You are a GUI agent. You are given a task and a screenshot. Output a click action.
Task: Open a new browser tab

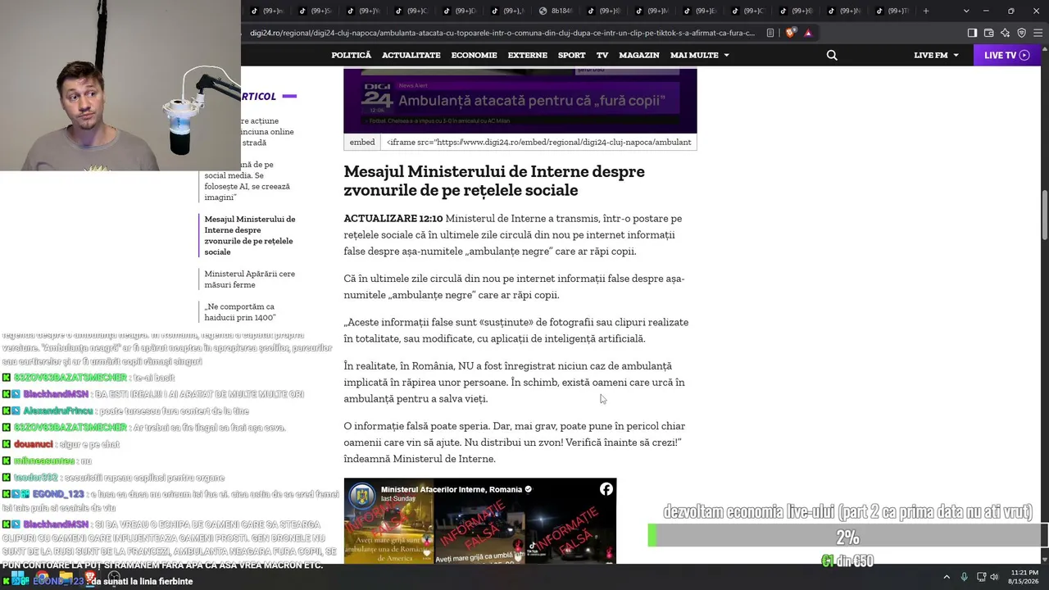point(926,11)
